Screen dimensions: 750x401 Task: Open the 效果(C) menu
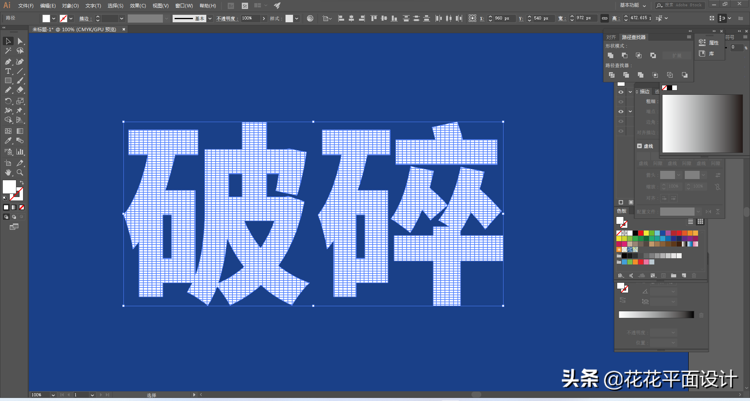[x=138, y=6]
